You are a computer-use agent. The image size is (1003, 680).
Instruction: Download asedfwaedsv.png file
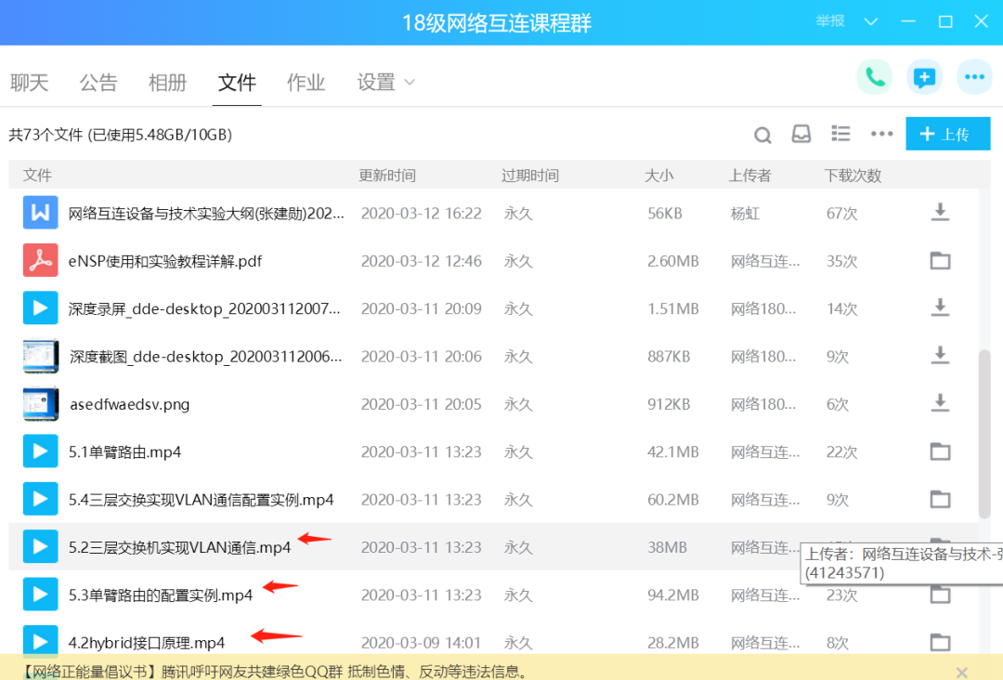pos(940,403)
